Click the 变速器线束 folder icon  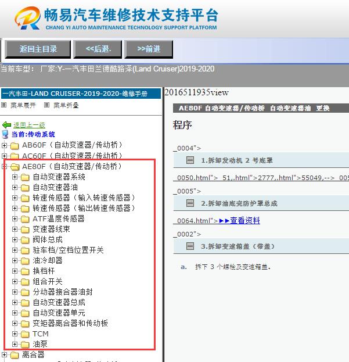coord(25,230)
